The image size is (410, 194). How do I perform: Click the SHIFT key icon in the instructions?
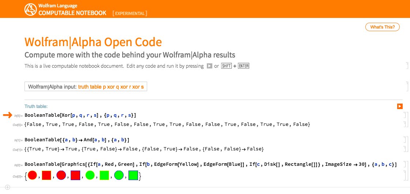click(x=227, y=66)
